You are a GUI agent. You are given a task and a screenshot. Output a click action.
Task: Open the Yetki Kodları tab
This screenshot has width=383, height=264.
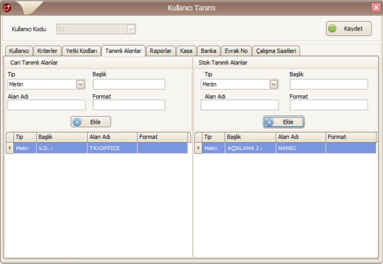pos(82,51)
